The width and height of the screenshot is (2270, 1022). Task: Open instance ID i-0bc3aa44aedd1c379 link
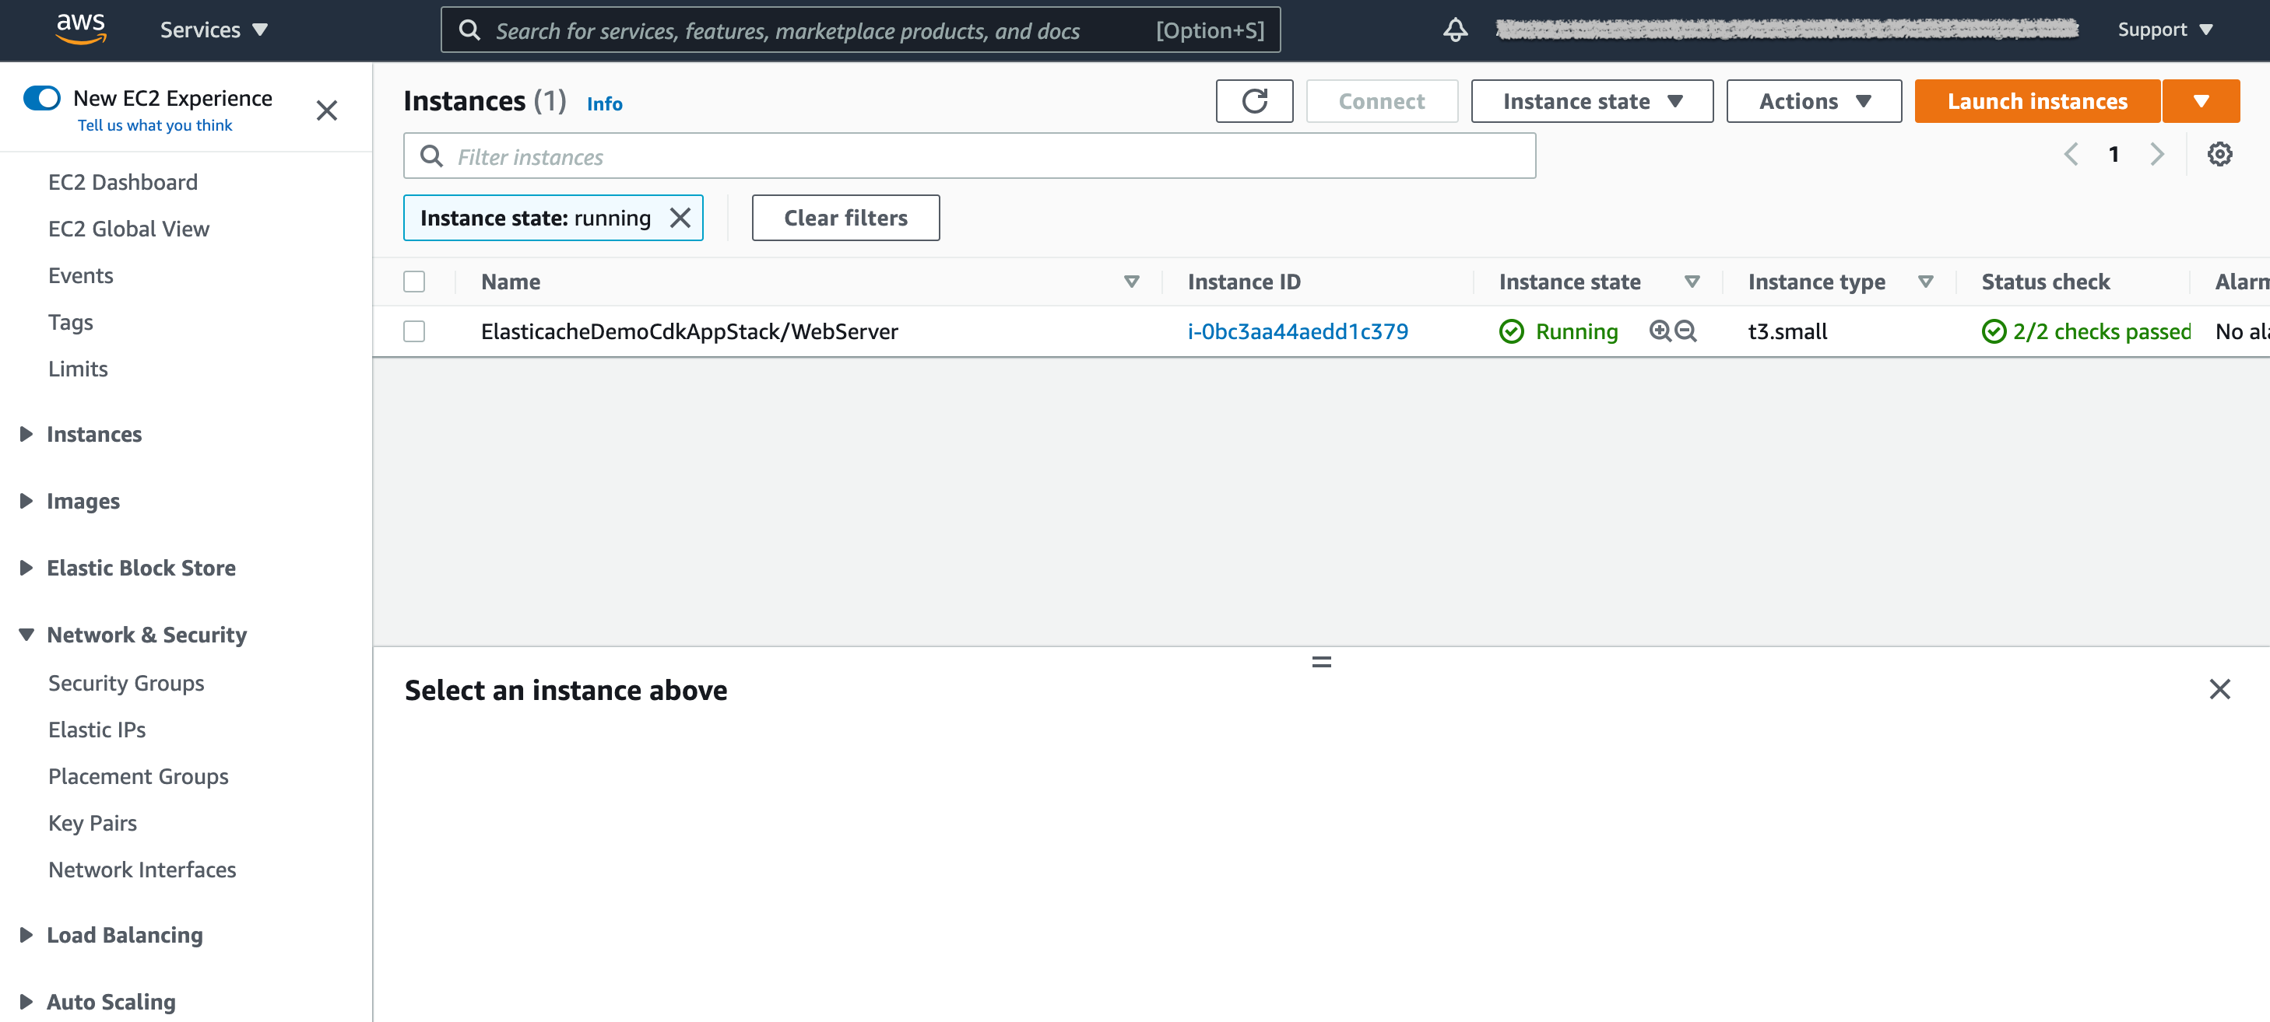coord(1297,331)
